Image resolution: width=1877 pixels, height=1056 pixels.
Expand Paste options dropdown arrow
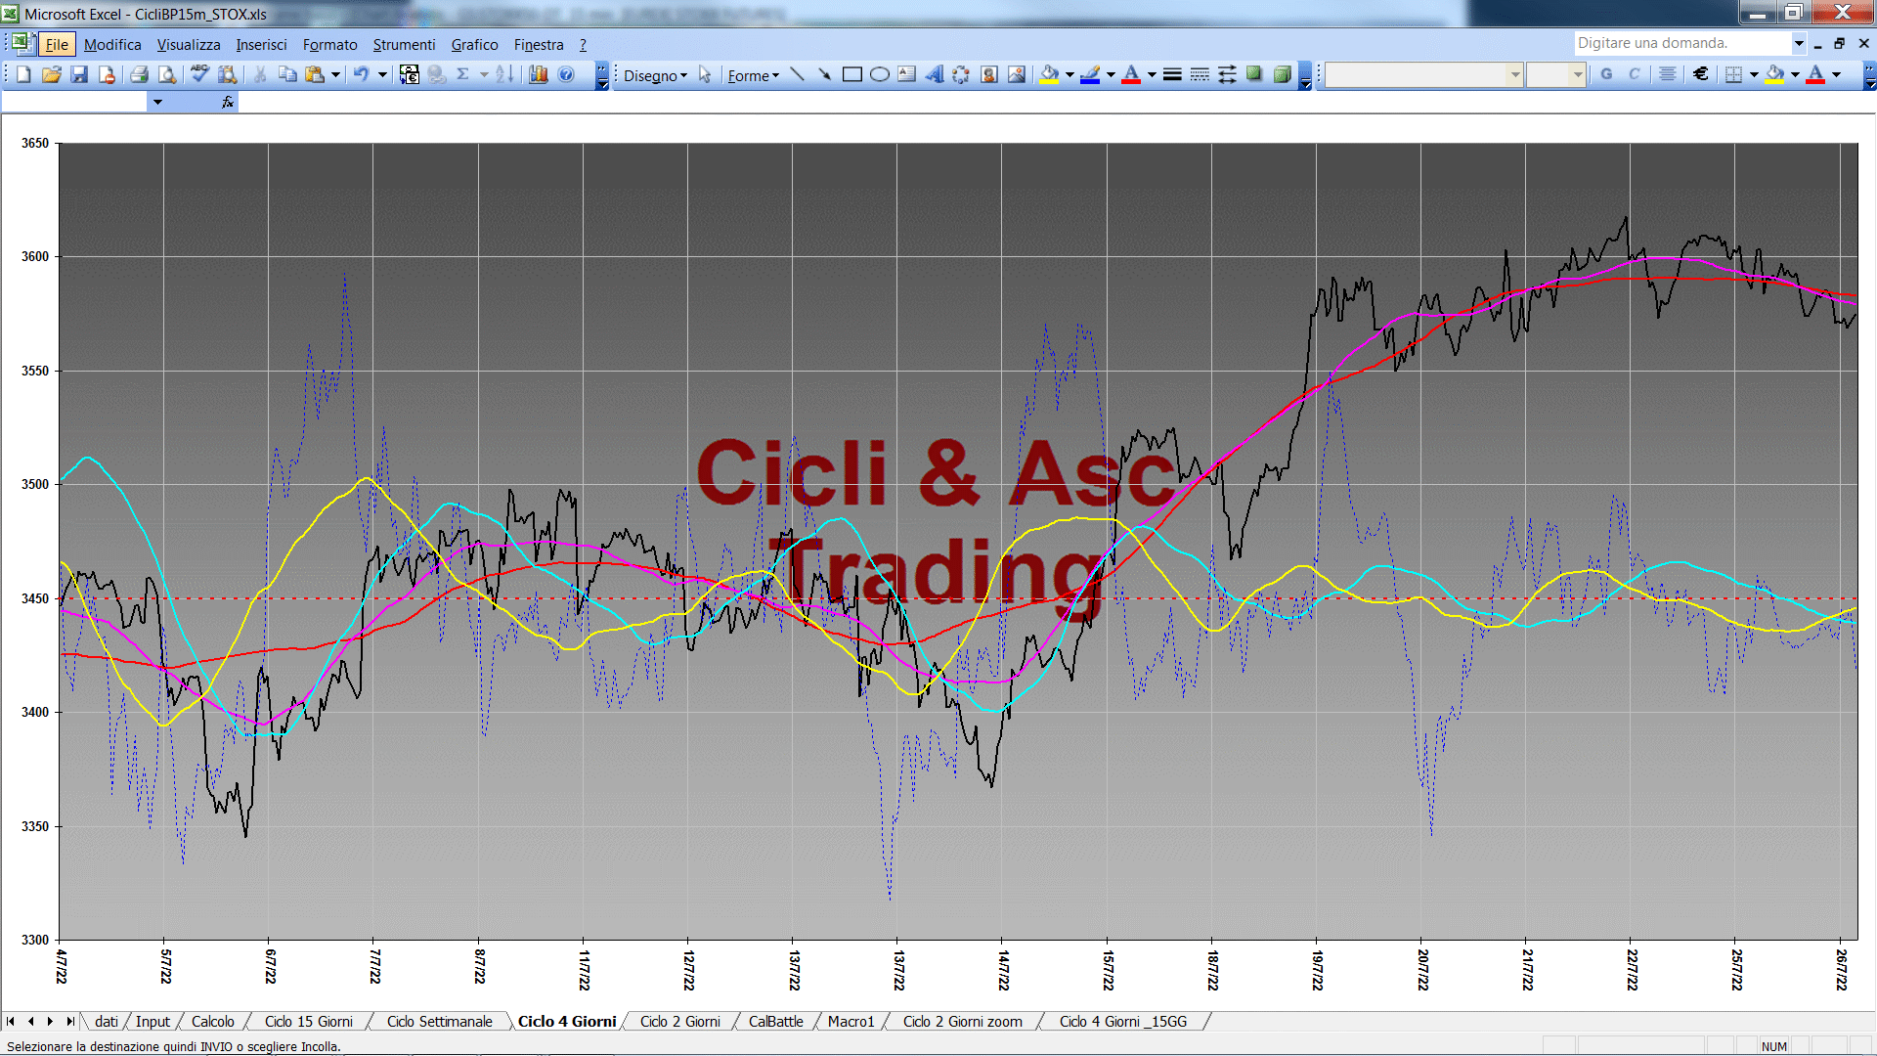coord(335,74)
